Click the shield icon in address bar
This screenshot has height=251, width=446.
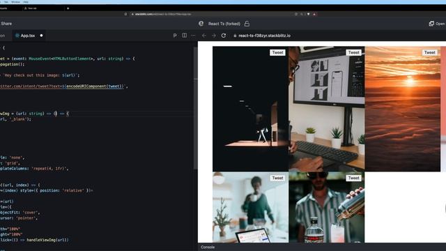click(308, 14)
